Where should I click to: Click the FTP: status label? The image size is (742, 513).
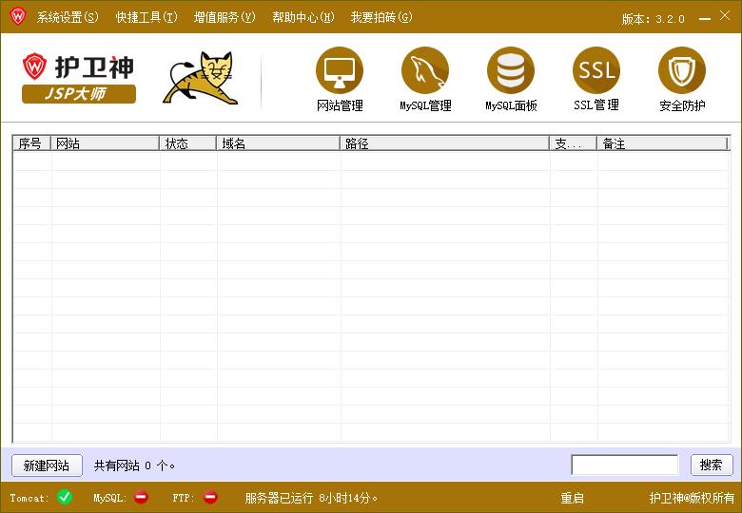click(184, 498)
